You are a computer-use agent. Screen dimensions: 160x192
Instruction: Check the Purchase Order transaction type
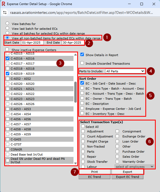(117, 152)
